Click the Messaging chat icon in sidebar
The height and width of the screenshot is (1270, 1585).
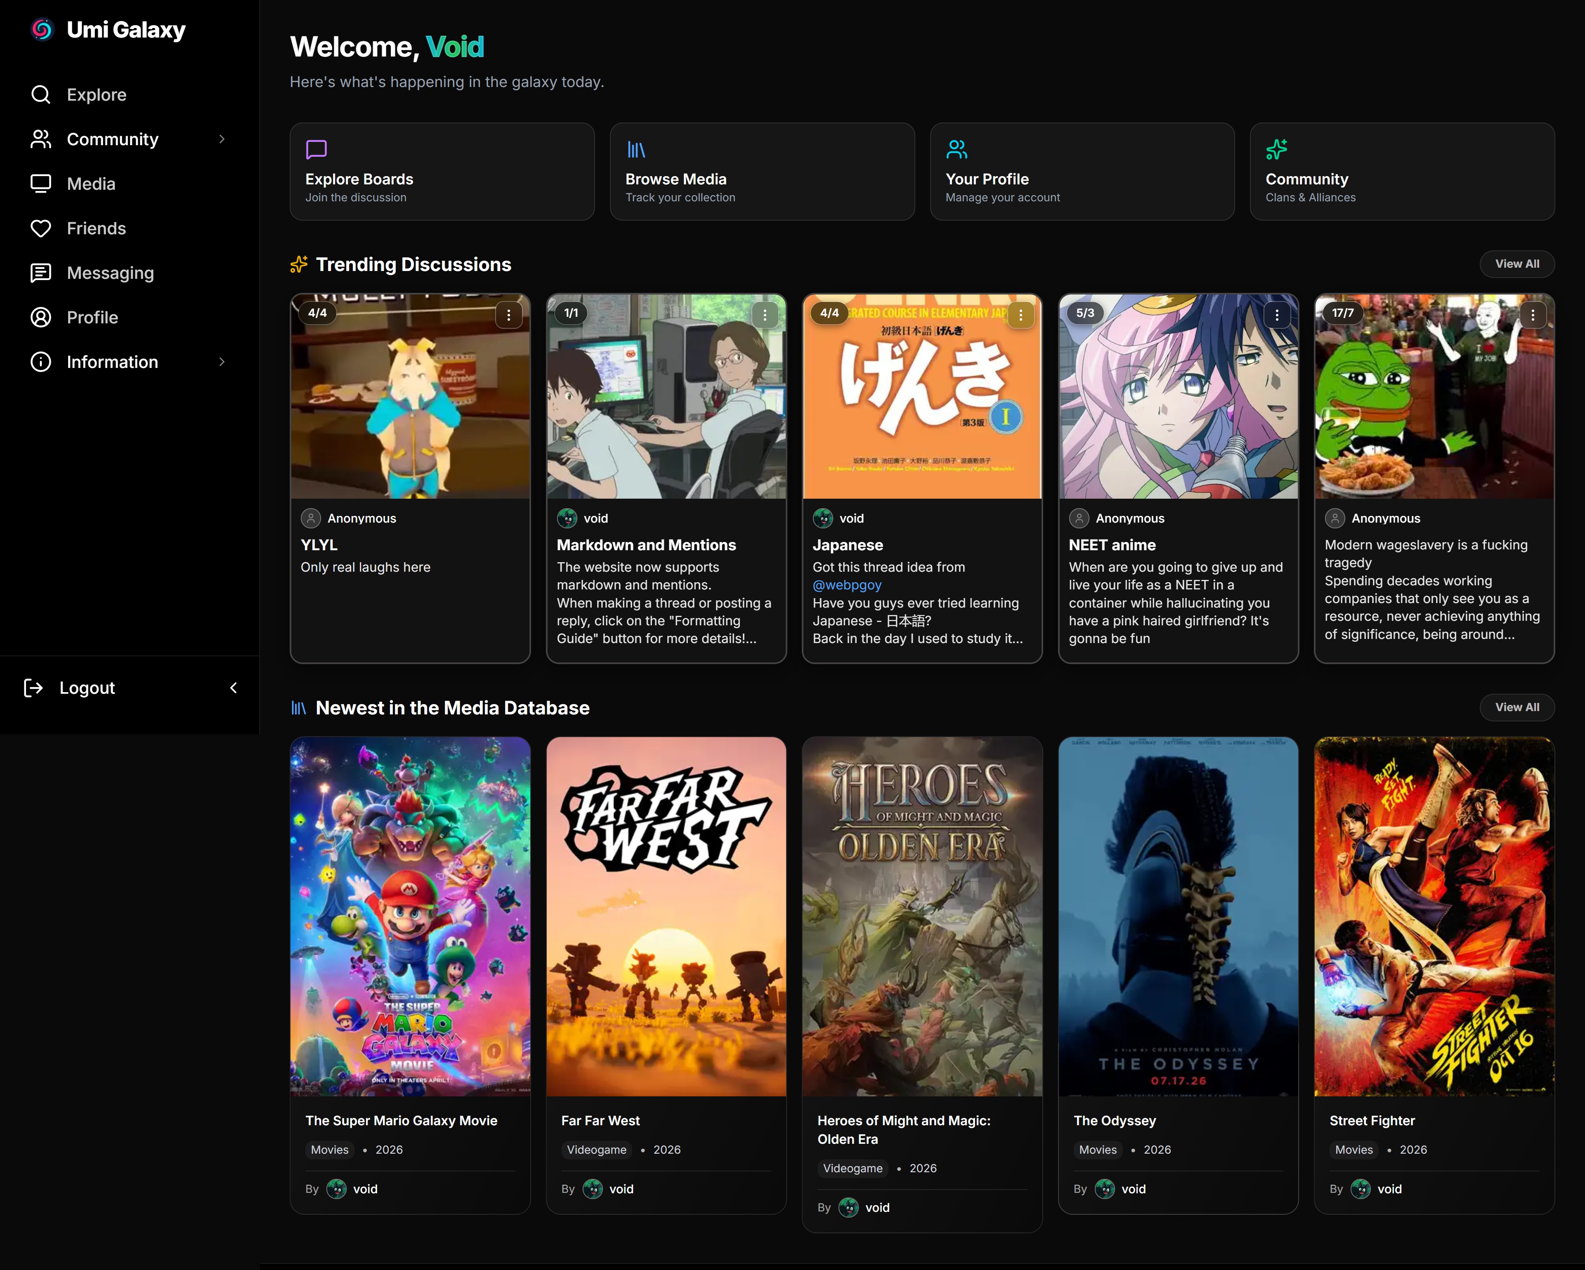(41, 273)
